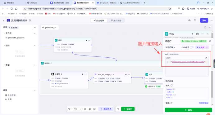Open the help icon in 代码 panel header

point(197,34)
